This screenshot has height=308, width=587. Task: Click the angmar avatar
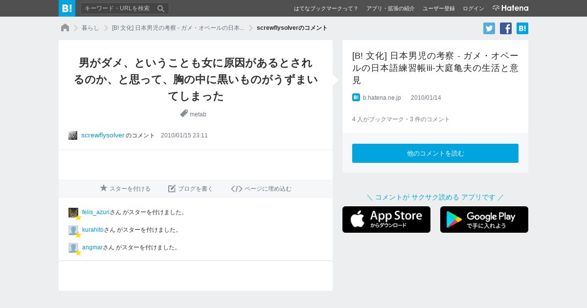pyautogui.click(x=73, y=248)
